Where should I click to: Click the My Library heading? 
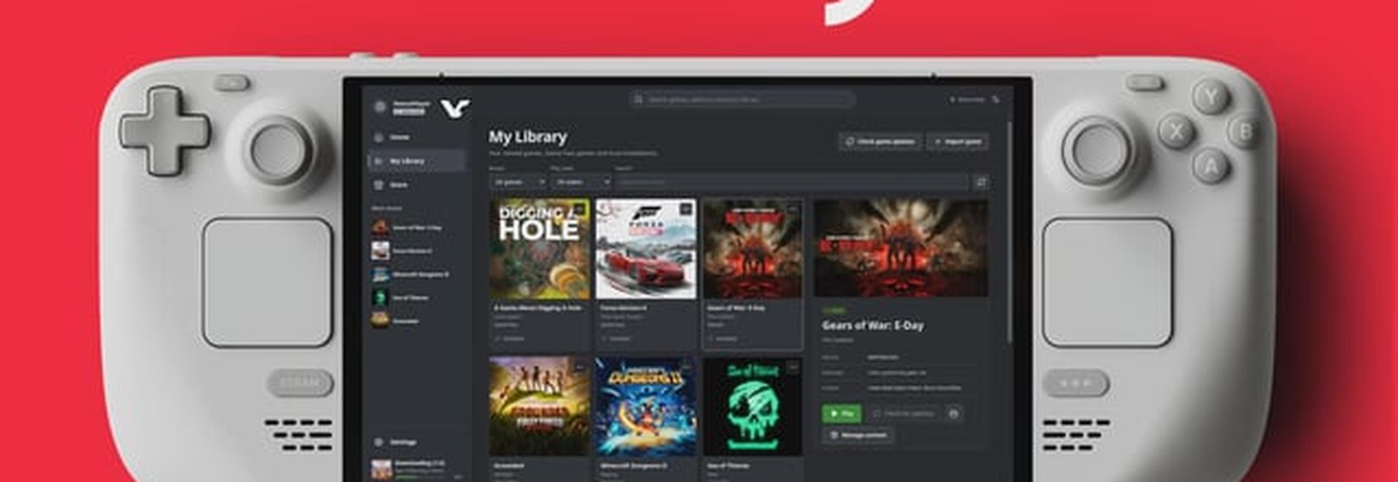coord(527,137)
